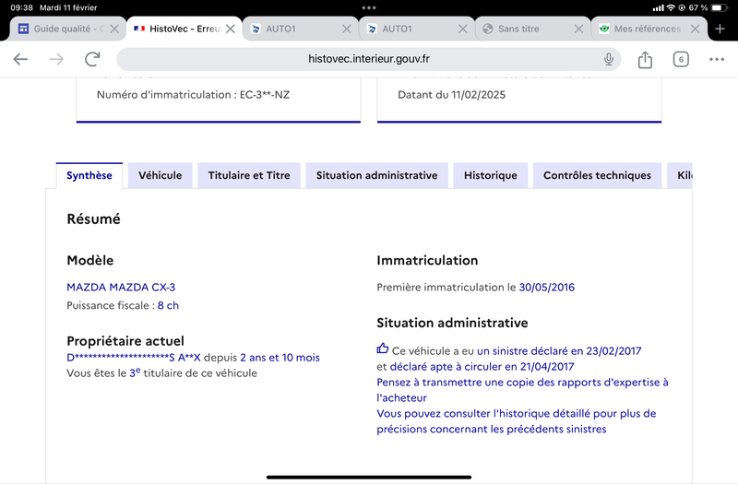Click 'Pensez à transmettre une copie' notice
This screenshot has width=738, height=484.
coord(522,390)
